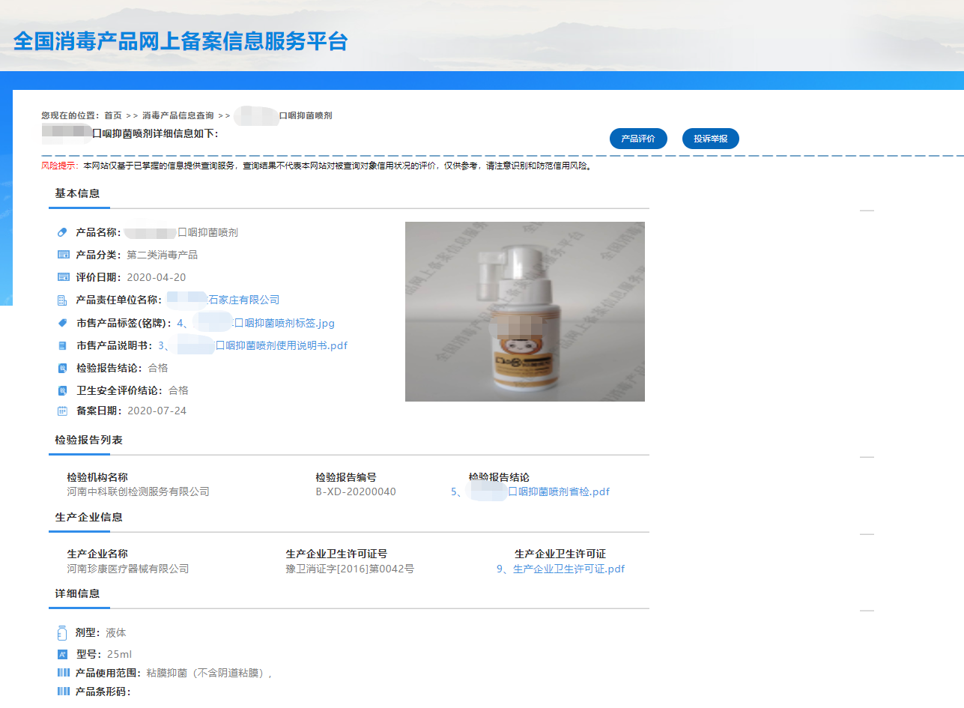Open 消毒产品信息查询 in the breadcrumb

pos(178,115)
